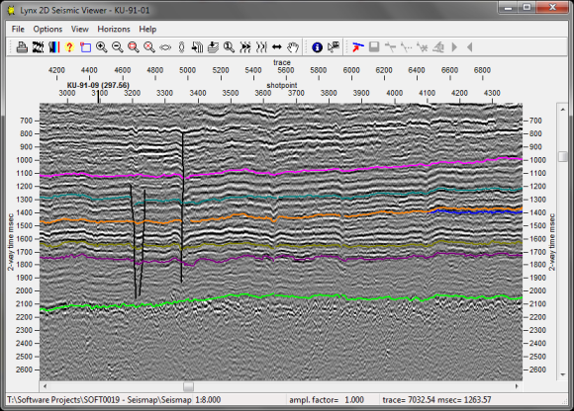Click the application icon in title bar
The height and width of the screenshot is (411, 574).
[x=11, y=10]
